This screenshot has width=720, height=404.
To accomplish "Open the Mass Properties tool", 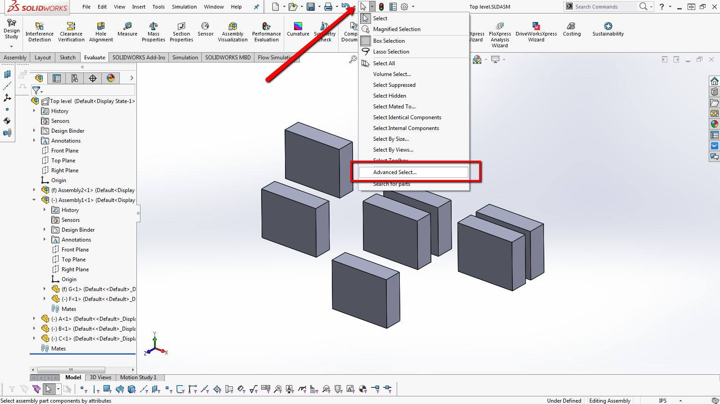I will [x=154, y=31].
